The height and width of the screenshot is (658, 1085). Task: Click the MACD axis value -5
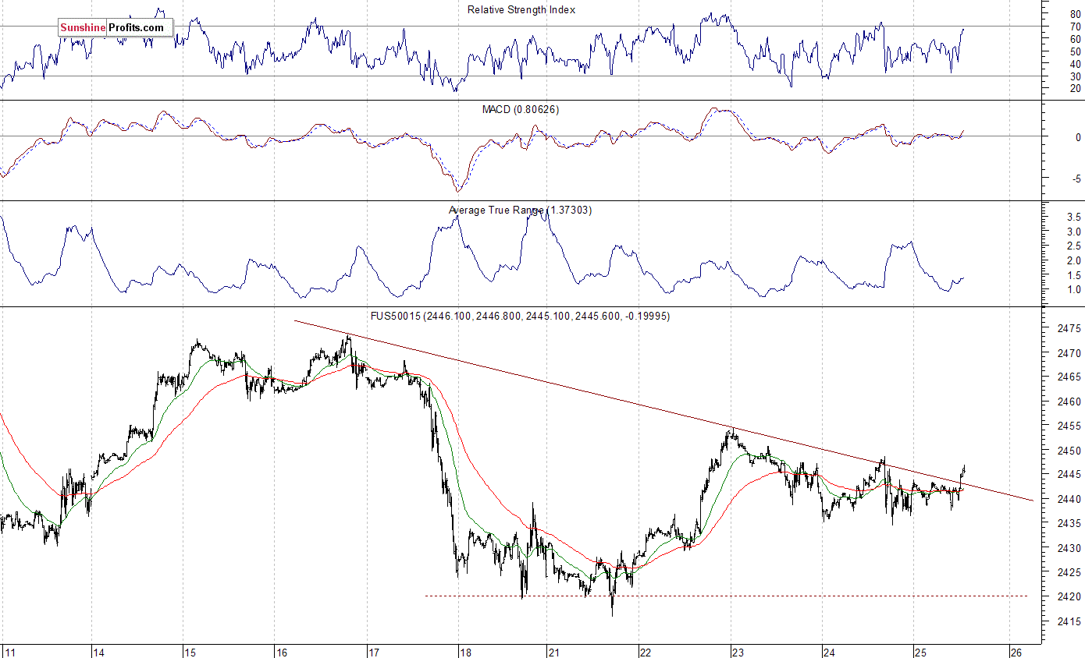1076,179
